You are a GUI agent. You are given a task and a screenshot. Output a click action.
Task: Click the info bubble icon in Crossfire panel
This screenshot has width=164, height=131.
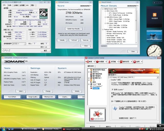pyautogui.click(x=115, y=108)
